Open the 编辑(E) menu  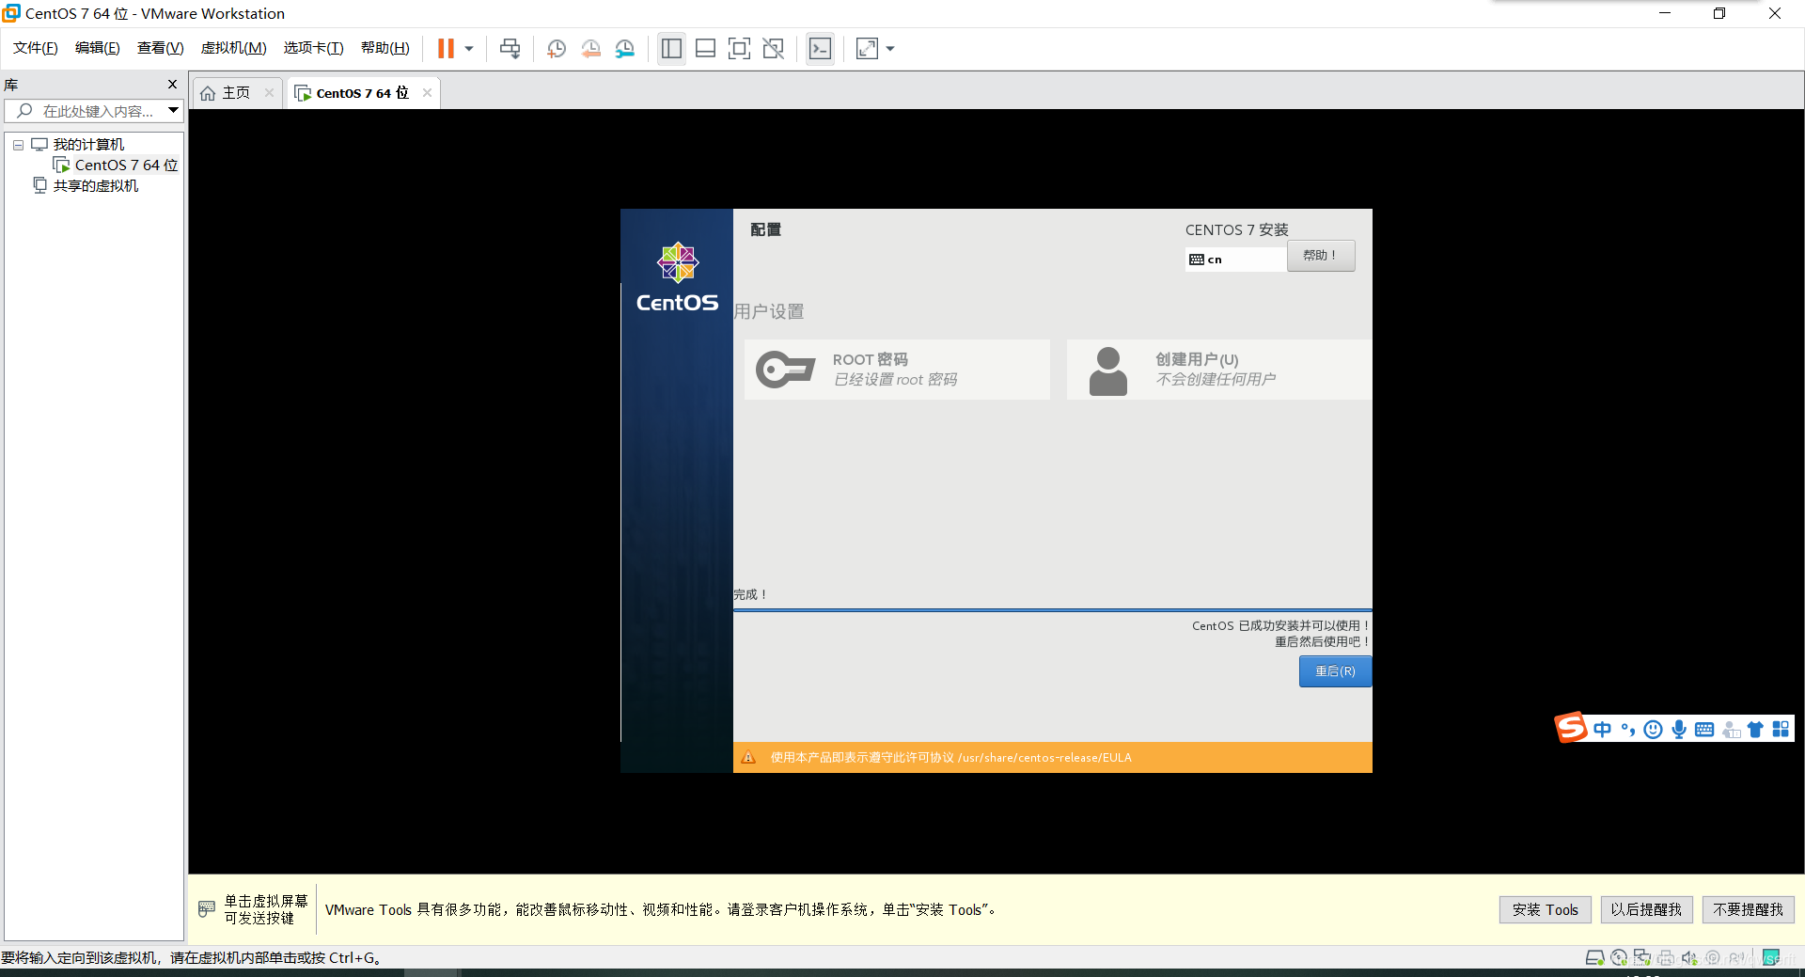click(98, 48)
